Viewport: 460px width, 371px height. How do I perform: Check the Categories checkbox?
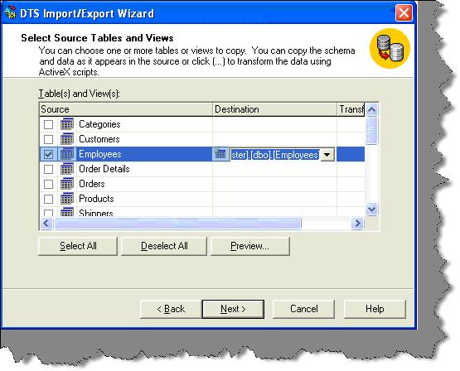(x=48, y=124)
